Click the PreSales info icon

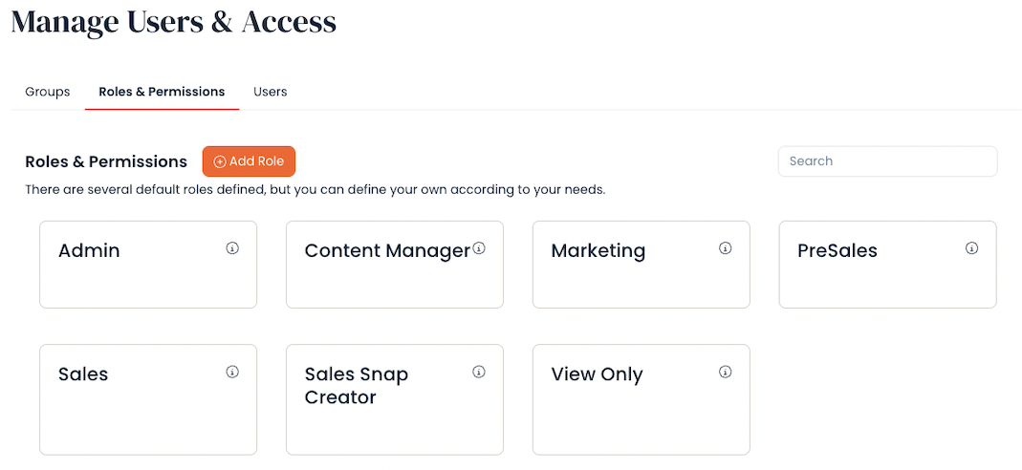[971, 248]
